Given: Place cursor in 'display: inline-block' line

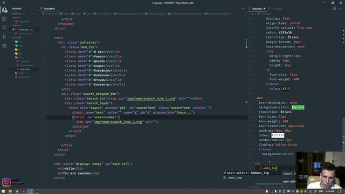Looking at the screenshot, I should (278, 145).
